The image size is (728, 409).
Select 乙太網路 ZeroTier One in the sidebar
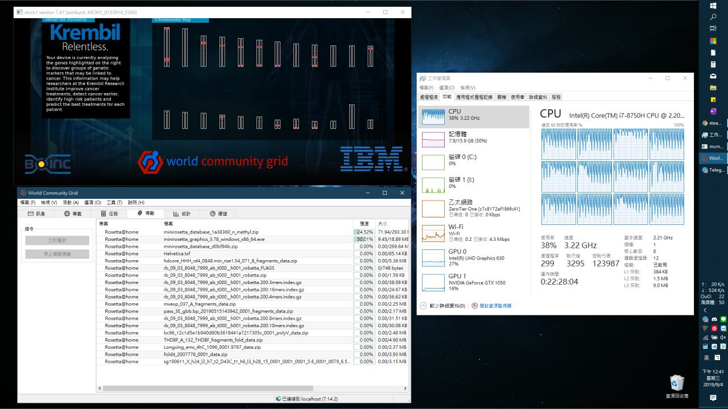coord(474,208)
